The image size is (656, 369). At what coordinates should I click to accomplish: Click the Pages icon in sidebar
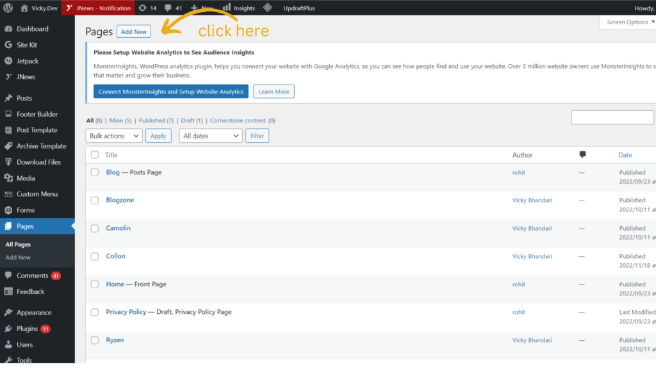8,226
